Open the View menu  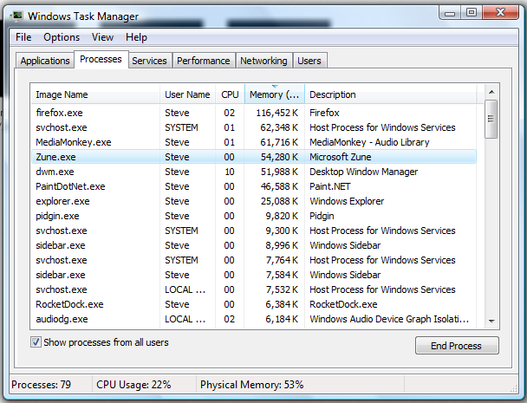click(x=102, y=37)
